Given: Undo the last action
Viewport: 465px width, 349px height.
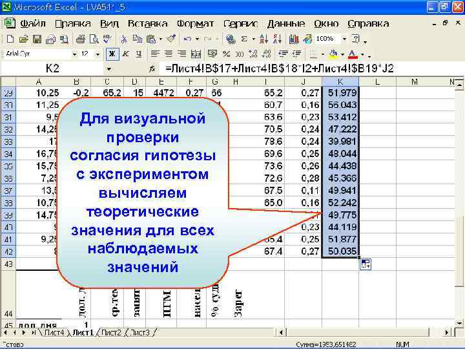Looking at the screenshot, I should pyautogui.click(x=187, y=39).
